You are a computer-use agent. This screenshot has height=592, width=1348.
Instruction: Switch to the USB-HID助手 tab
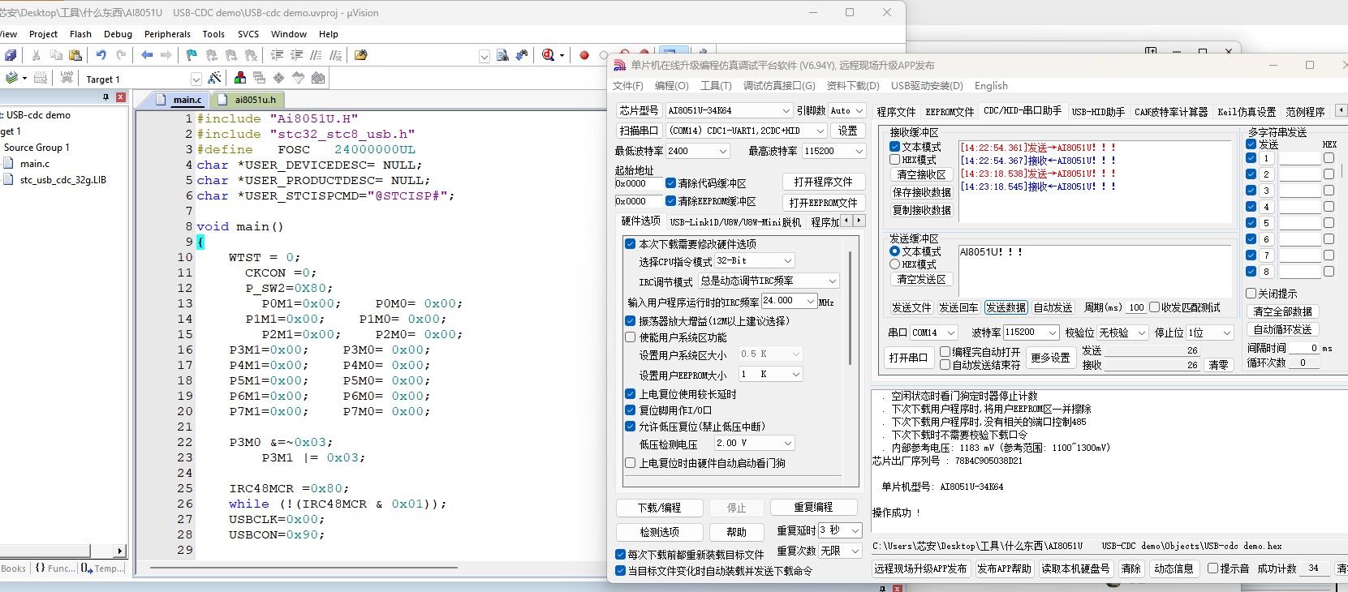tap(1098, 112)
